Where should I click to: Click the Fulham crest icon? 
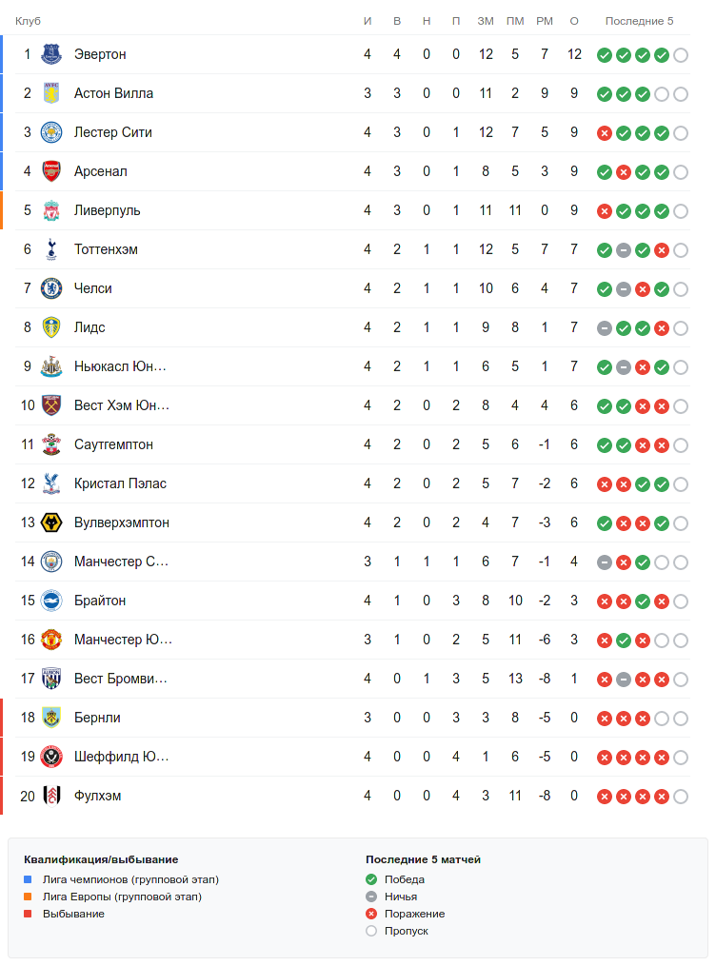(51, 796)
